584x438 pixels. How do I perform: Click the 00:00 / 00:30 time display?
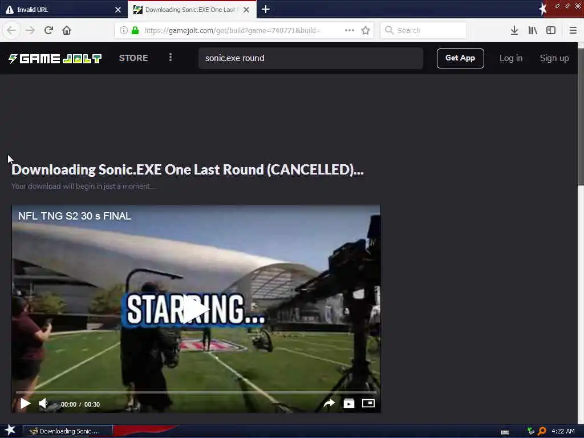point(80,404)
